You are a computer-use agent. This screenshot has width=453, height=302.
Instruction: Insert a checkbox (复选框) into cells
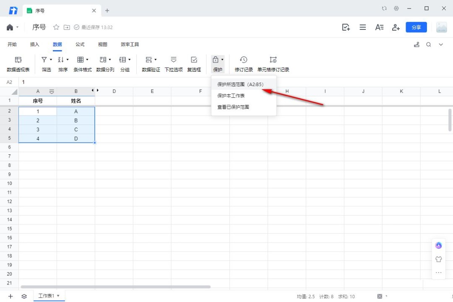(194, 64)
